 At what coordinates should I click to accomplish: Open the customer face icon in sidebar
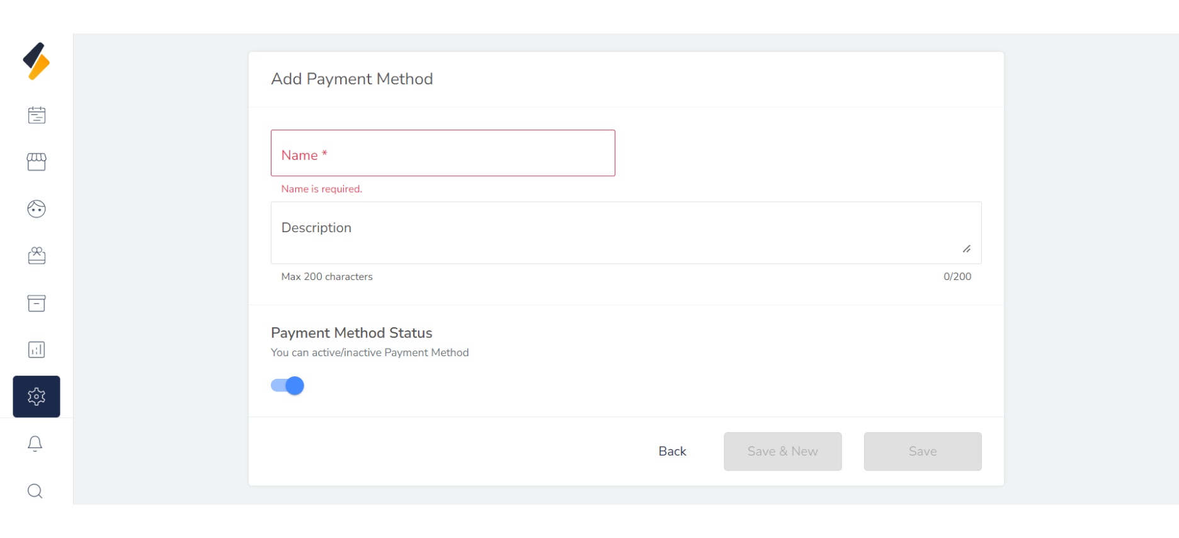(x=37, y=209)
